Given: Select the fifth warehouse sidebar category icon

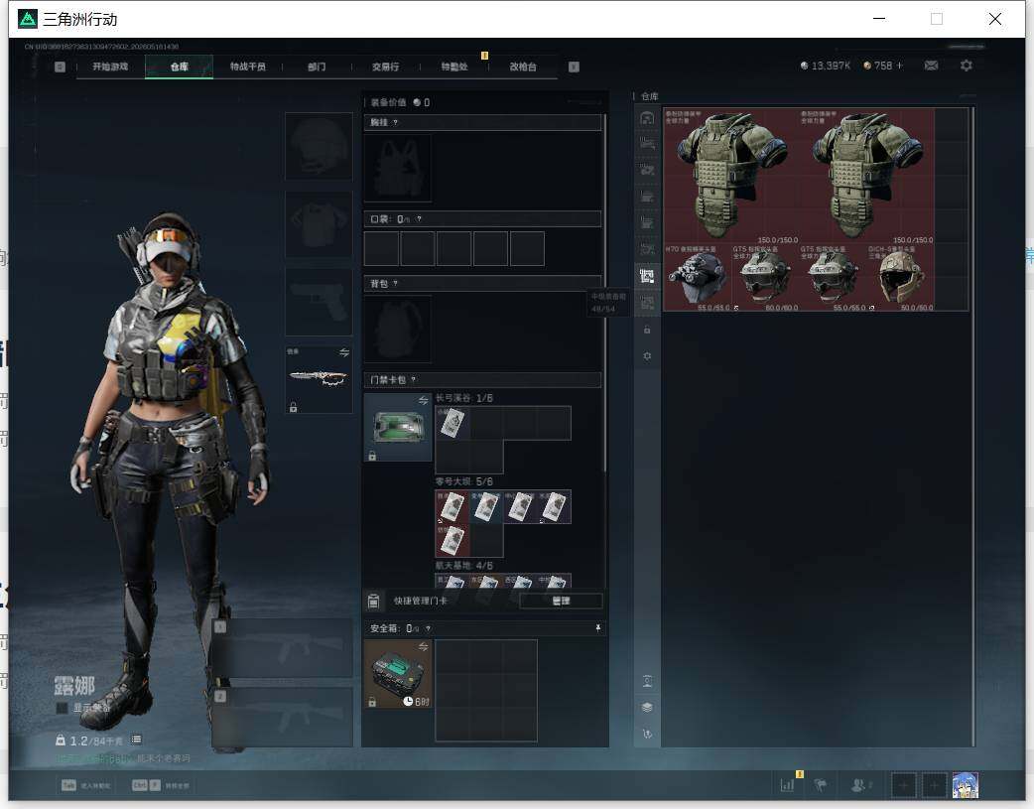Looking at the screenshot, I should (647, 223).
